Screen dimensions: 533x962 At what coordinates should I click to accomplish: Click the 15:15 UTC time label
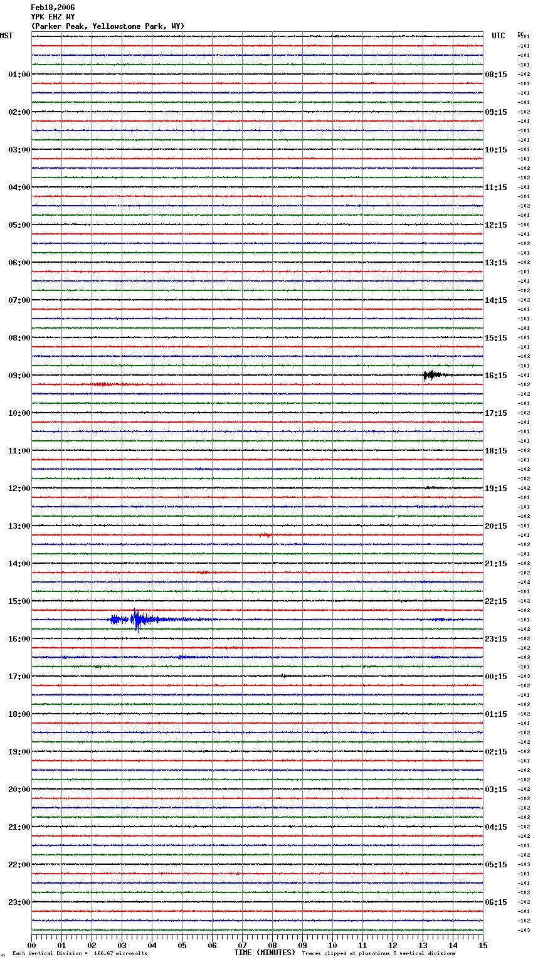(496, 338)
